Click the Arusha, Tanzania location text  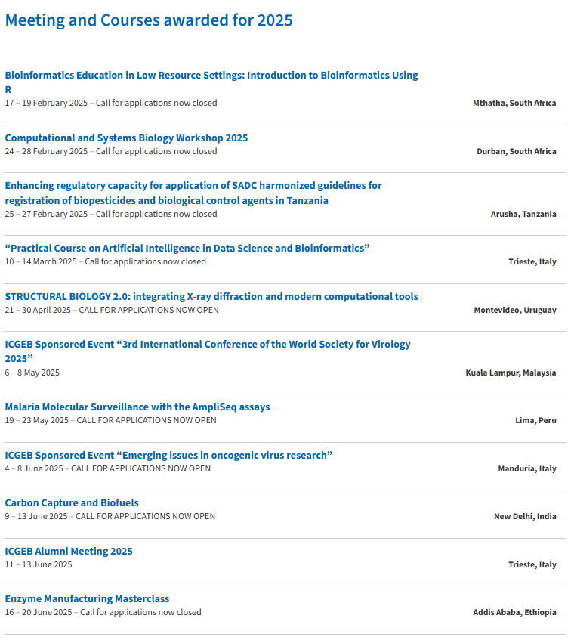click(523, 215)
